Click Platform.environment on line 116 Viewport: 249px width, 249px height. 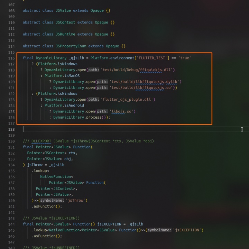tap(112, 58)
